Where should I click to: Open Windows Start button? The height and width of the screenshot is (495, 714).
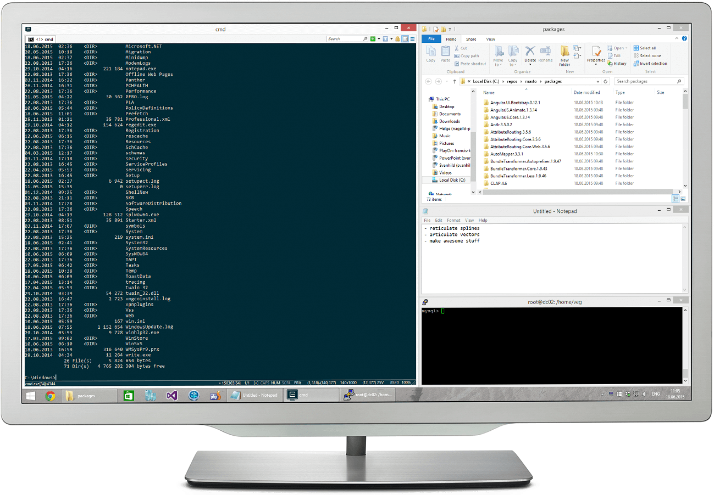31,395
